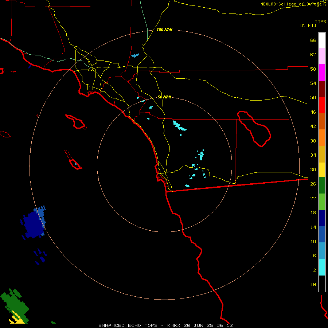Image resolution: width=328 pixels, height=328 pixels.
Task: Select the dark red maroon legend swatch
Action: (x=322, y=89)
